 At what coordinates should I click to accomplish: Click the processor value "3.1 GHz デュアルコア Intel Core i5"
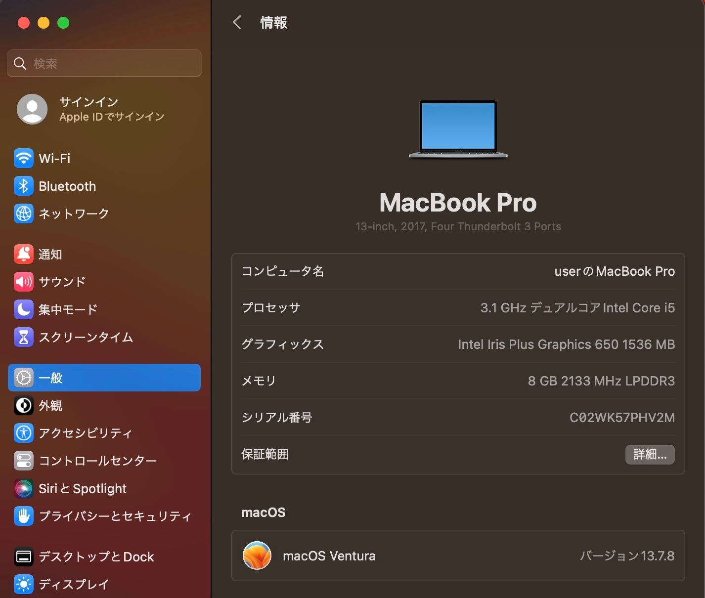point(577,308)
